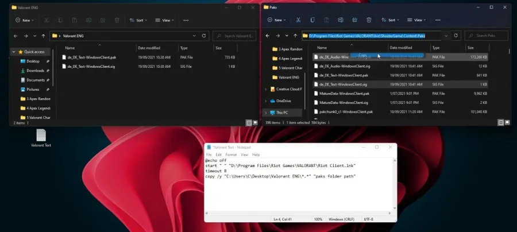Open Documents in Quick access sidebar
Screen dimensions: 517x232
pyautogui.click(x=36, y=80)
